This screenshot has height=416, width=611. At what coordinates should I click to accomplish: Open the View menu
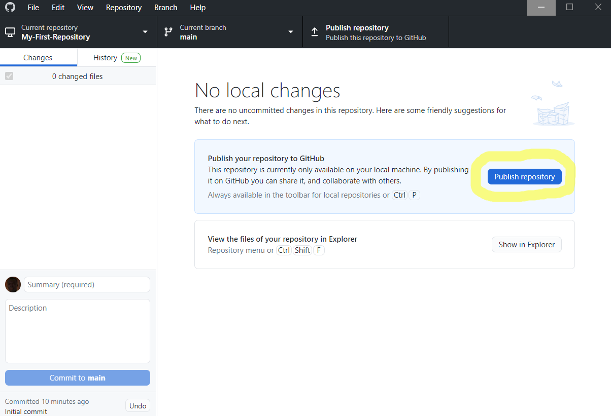pos(85,8)
